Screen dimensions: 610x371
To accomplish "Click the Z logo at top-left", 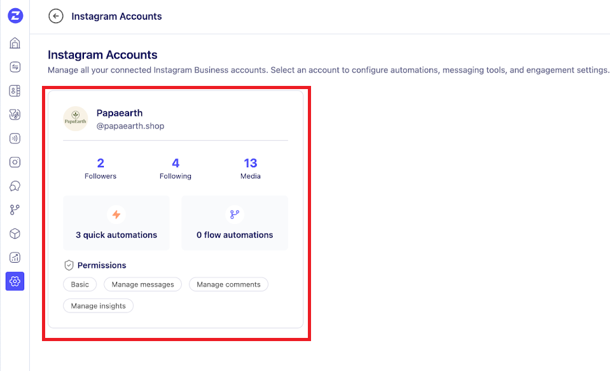I will [x=15, y=16].
